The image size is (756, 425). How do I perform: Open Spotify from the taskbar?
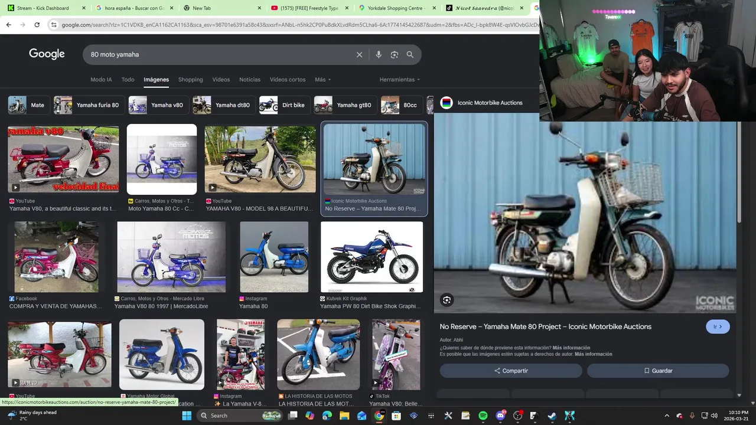tap(483, 416)
